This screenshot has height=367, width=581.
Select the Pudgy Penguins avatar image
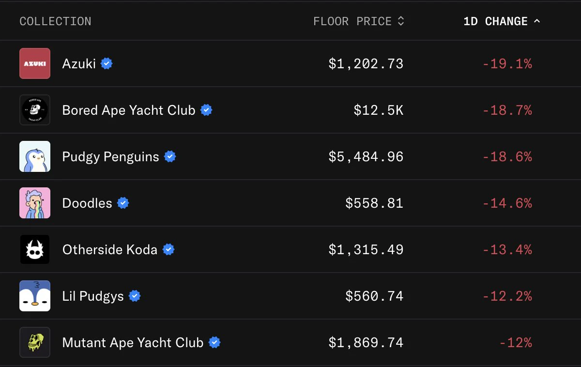point(35,156)
